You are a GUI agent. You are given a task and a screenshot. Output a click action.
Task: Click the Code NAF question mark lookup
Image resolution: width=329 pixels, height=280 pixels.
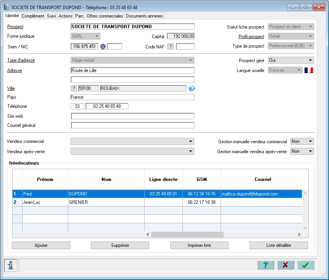(x=171, y=46)
